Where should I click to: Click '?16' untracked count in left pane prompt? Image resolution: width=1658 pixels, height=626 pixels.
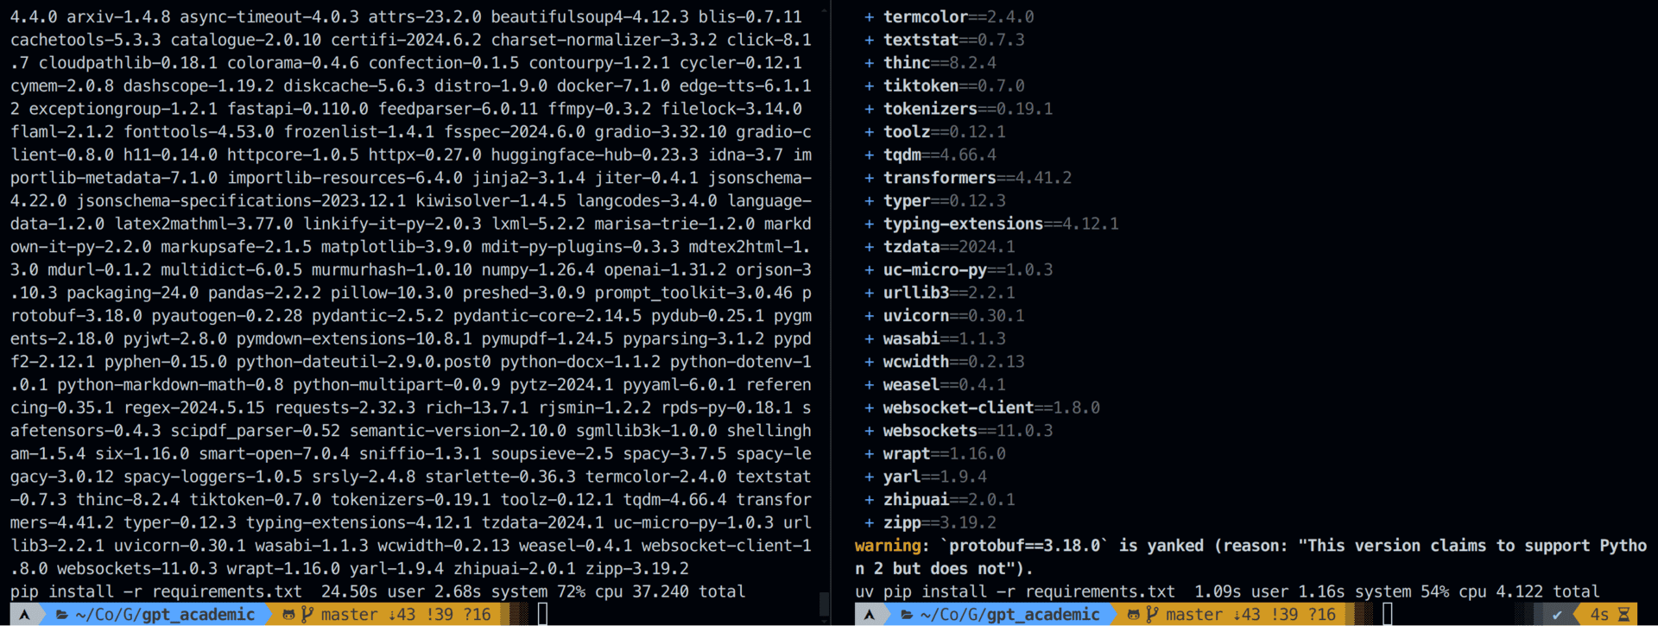pos(477,615)
